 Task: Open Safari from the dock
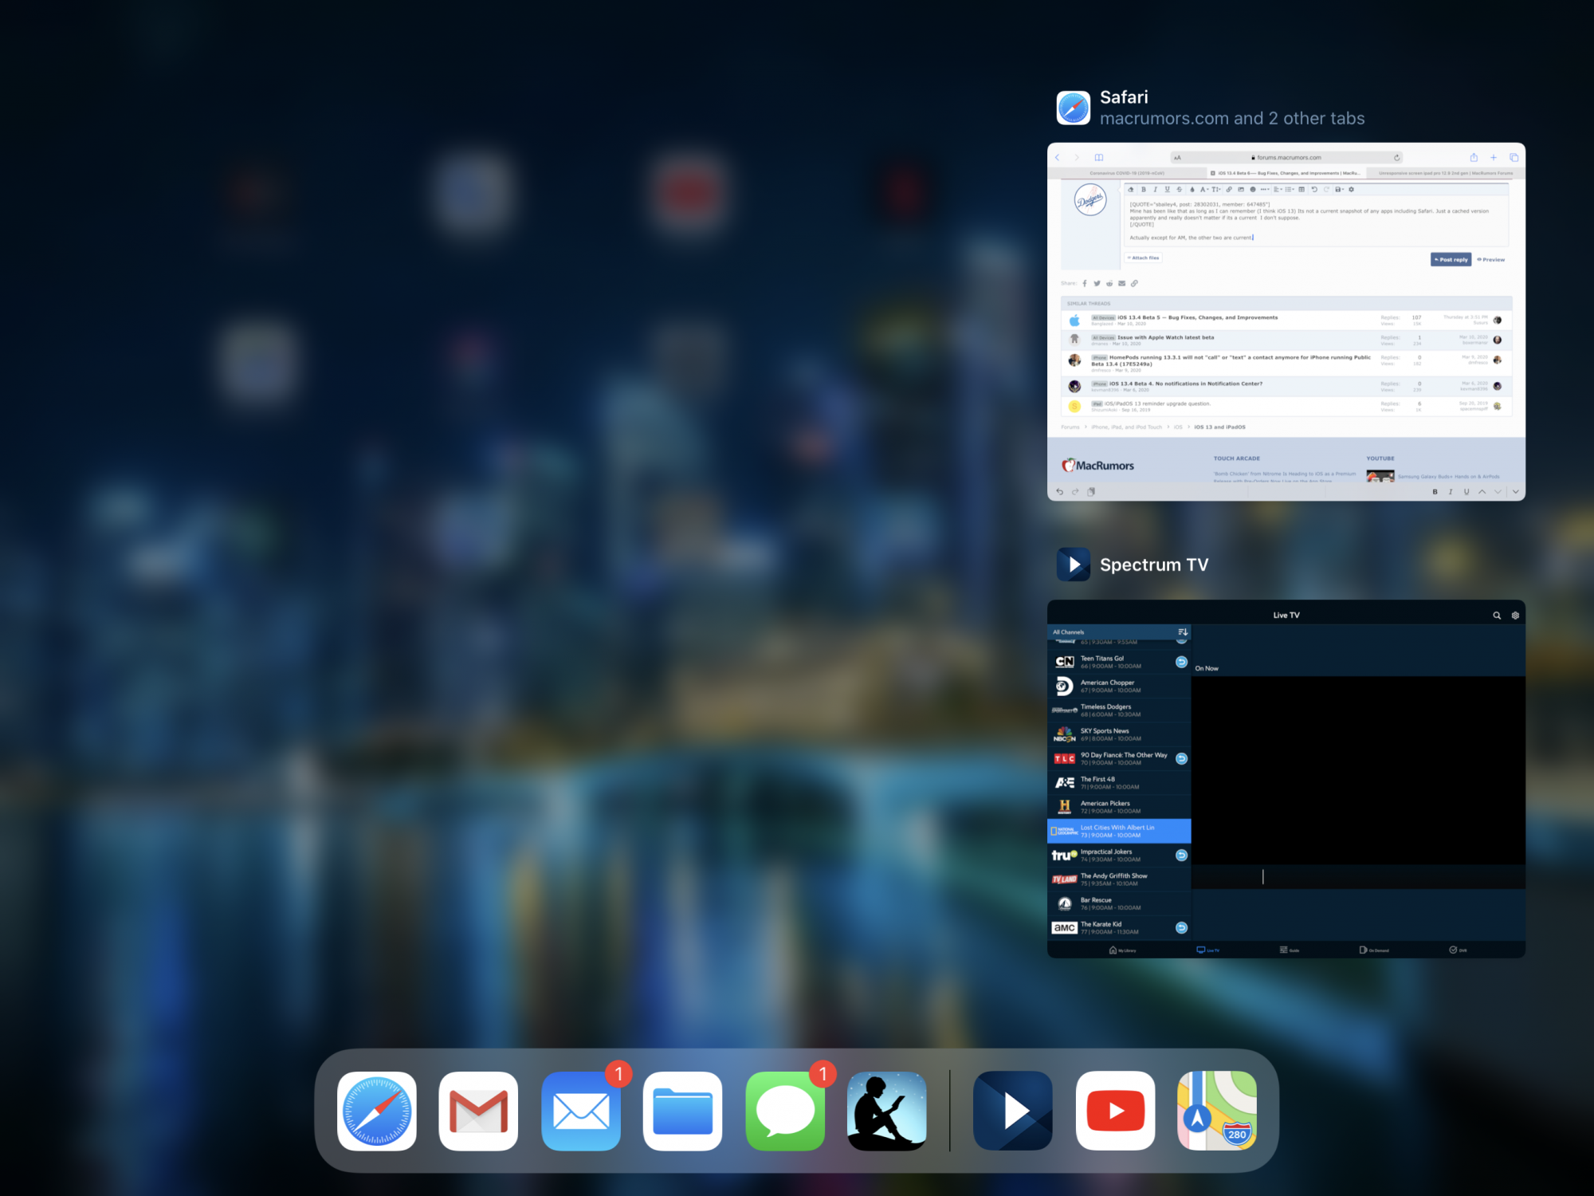point(376,1111)
